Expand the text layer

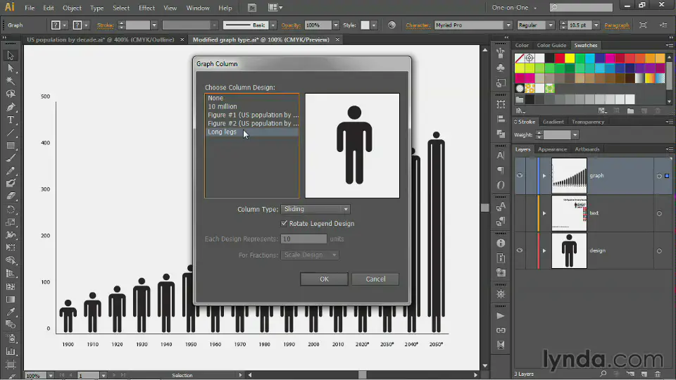point(544,213)
